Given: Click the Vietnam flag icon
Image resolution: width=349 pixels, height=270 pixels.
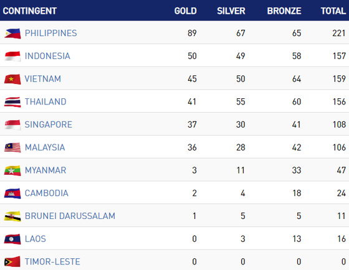Looking at the screenshot, I should click(12, 79).
